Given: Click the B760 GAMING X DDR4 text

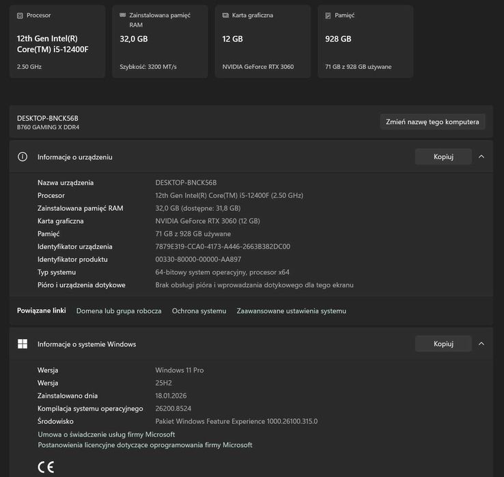Looking at the screenshot, I should tap(48, 127).
